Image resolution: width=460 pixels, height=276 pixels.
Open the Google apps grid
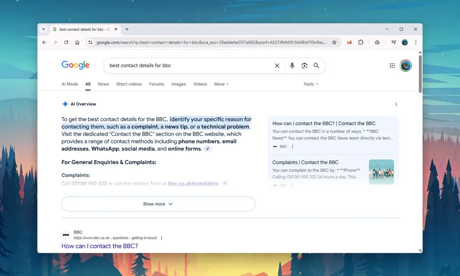[392, 66]
